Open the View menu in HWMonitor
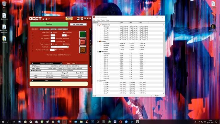220x124 pixels. tap(98, 20)
